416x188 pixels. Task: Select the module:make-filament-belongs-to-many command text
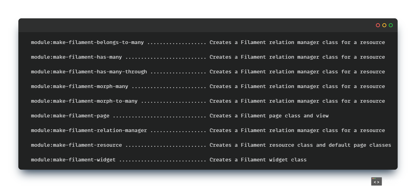coord(87,42)
